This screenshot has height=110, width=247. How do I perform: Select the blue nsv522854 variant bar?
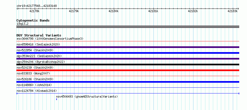(x=128, y=53)
